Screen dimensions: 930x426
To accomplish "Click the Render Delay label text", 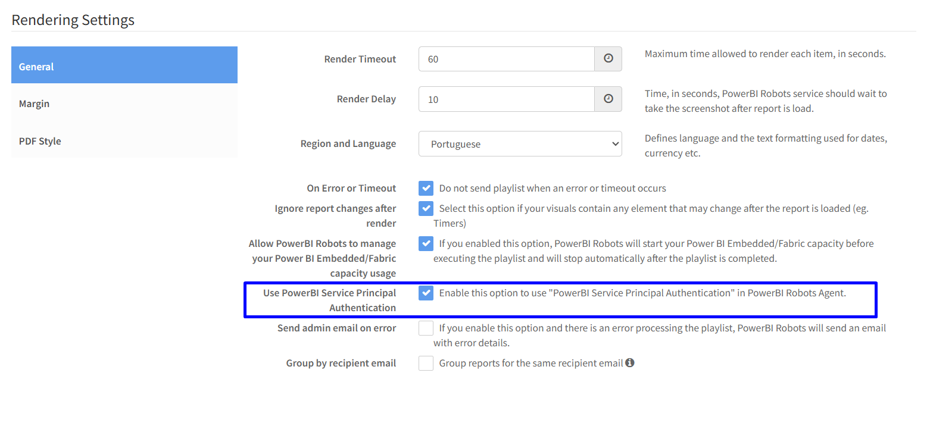I will (x=366, y=99).
